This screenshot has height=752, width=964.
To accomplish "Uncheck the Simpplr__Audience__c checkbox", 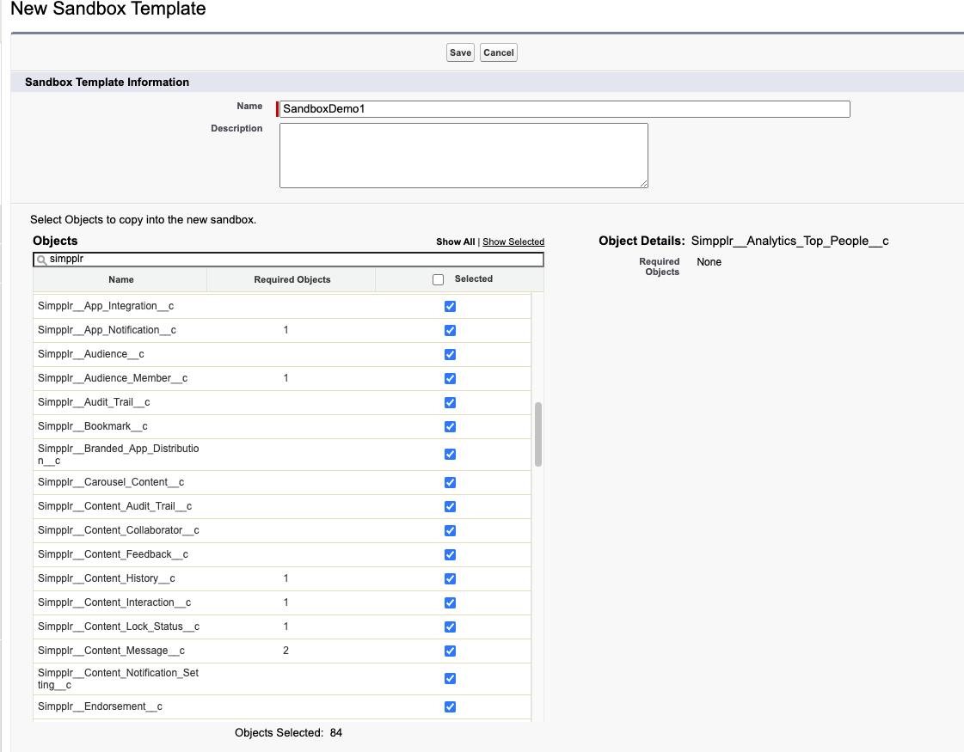I will click(450, 354).
